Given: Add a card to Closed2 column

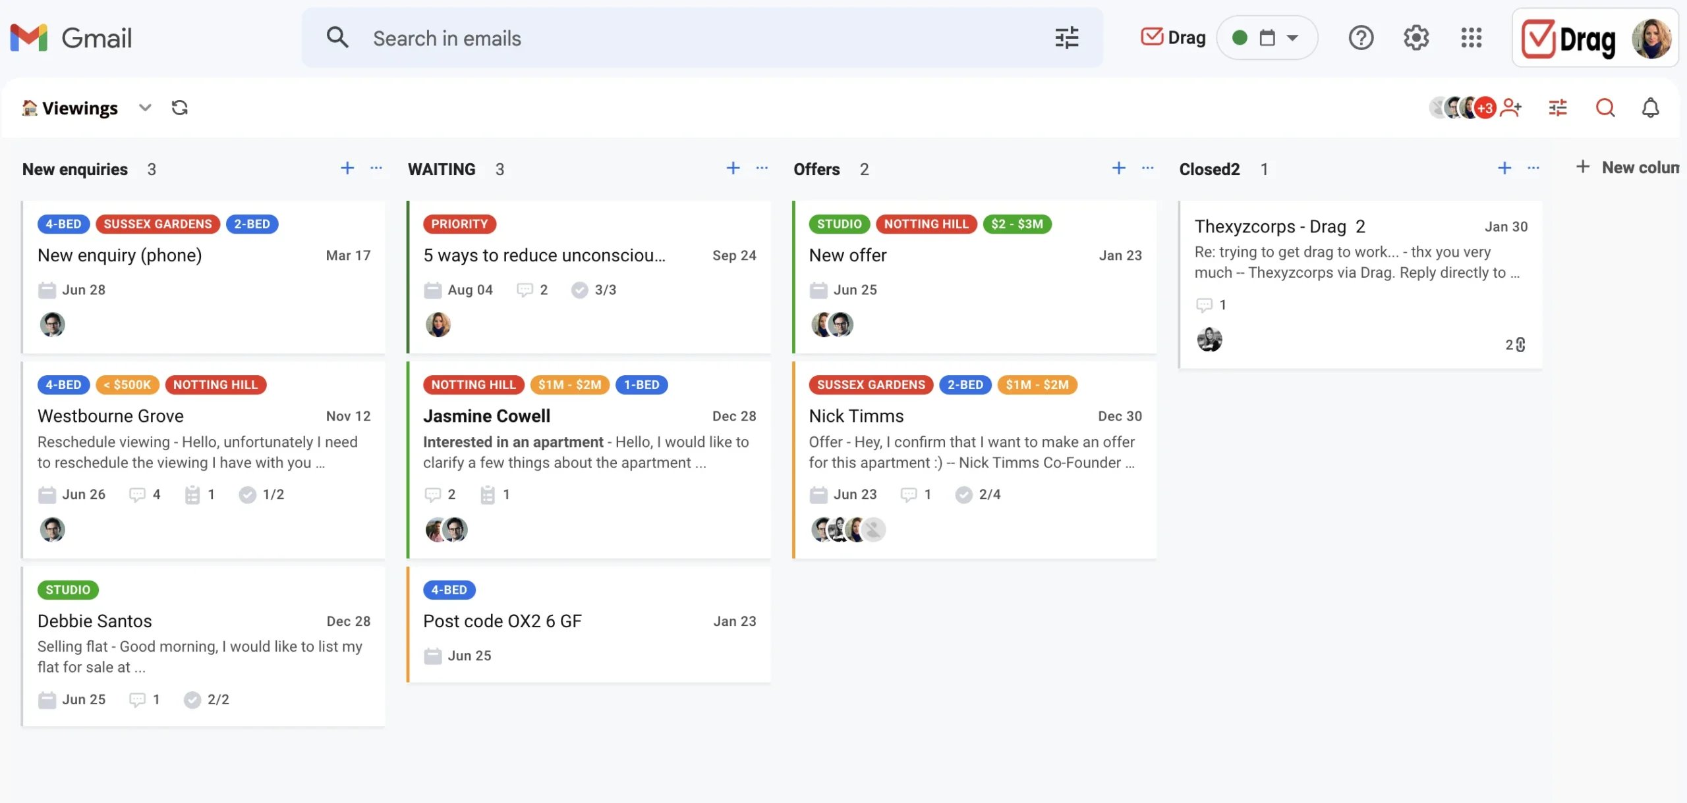Looking at the screenshot, I should pyautogui.click(x=1504, y=168).
